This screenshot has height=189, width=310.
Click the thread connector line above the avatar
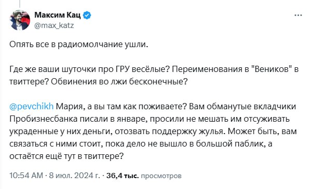(20, 4)
